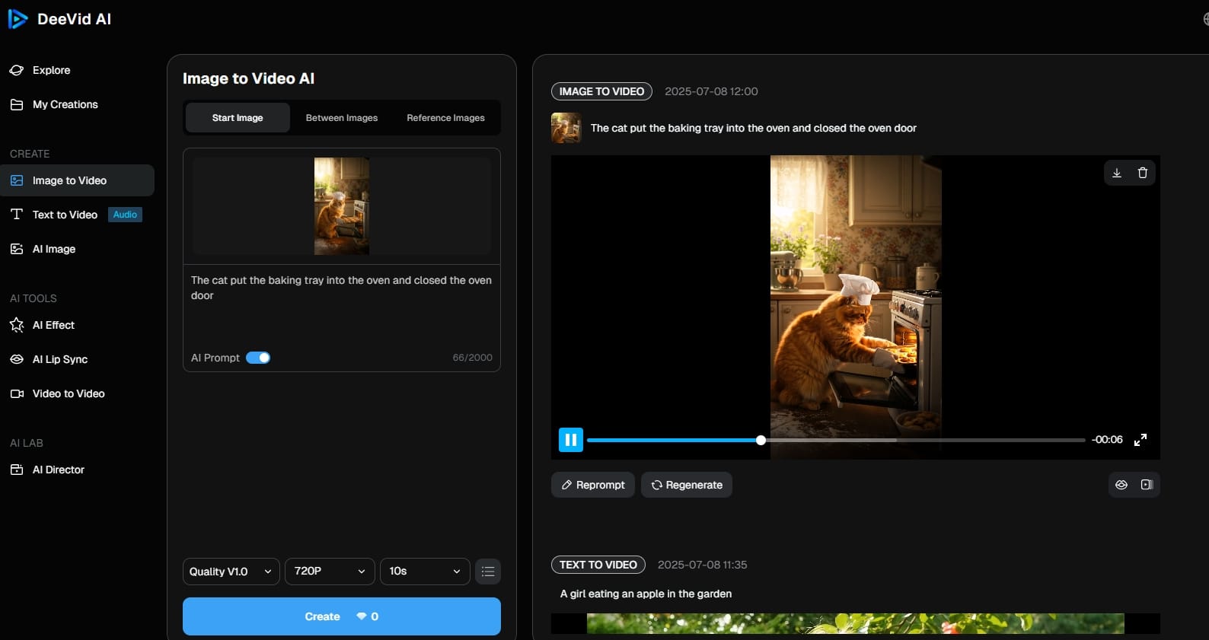Viewport: 1209px width, 640px height.
Task: Open the 10s duration dropdown
Action: [x=425, y=572]
